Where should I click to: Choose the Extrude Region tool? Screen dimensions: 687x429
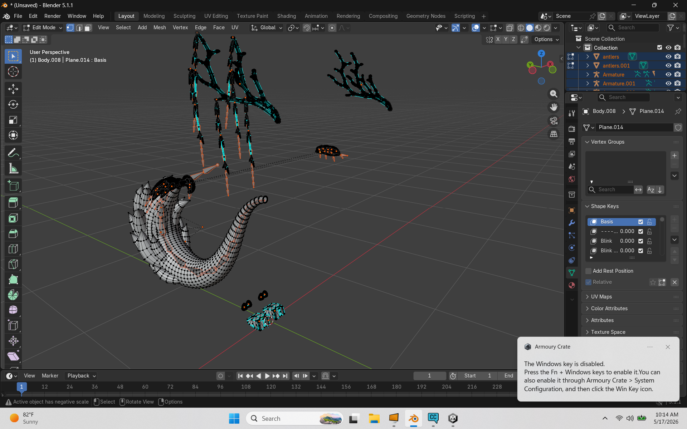(x=13, y=203)
